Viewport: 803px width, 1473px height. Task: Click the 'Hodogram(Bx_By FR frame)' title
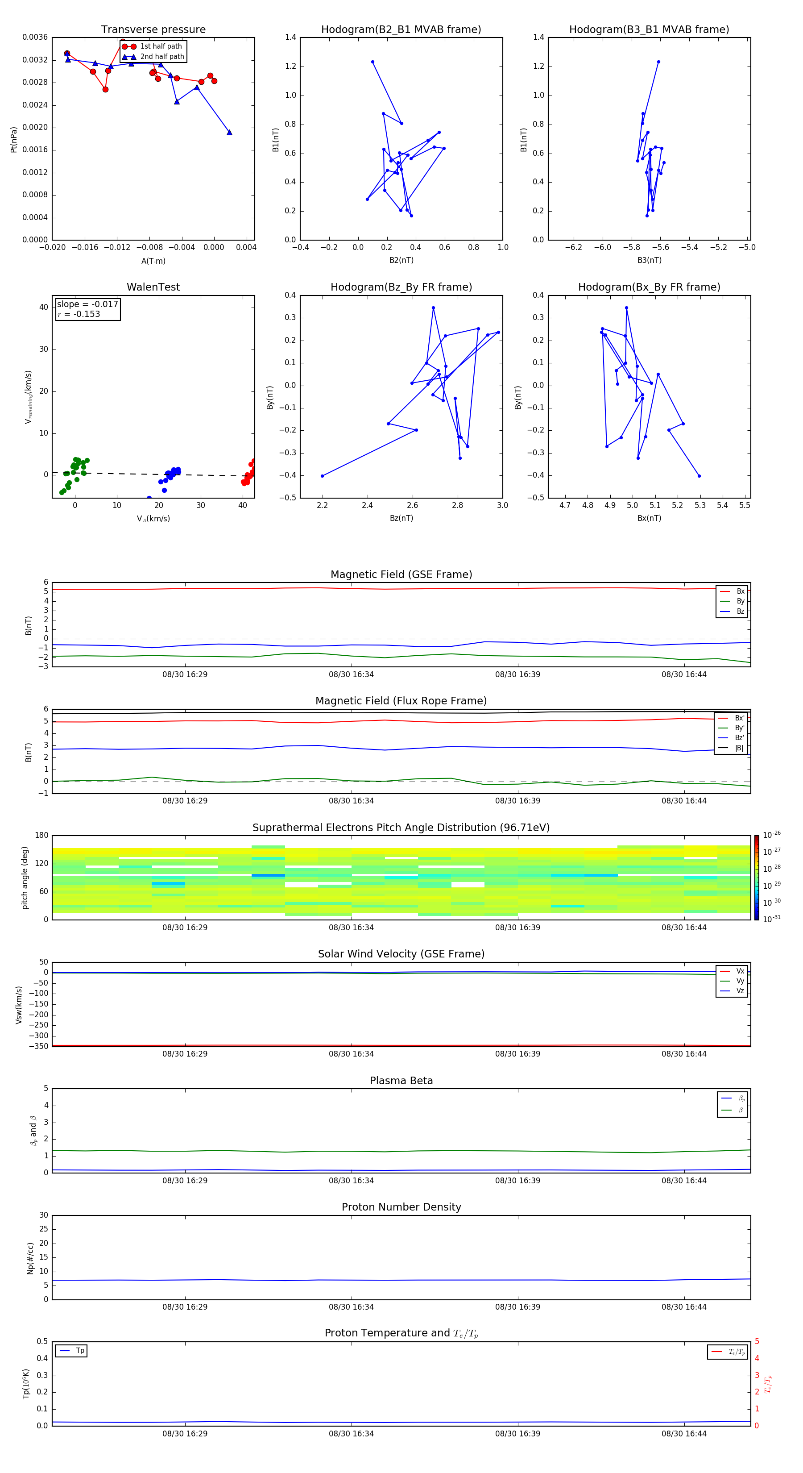649,287
